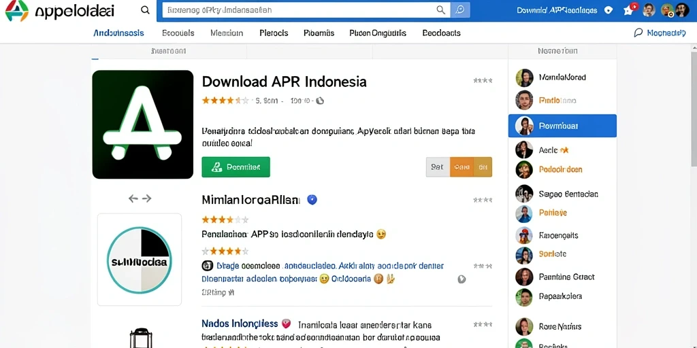Image resolution: width=697 pixels, height=348 pixels.
Task: Click the star rating under Download APR Indonesia
Action: point(225,101)
